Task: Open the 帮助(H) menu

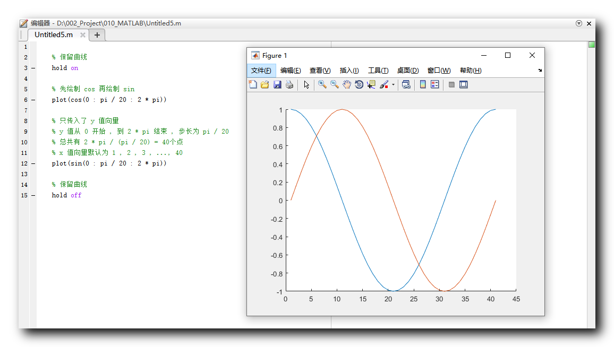Action: (x=471, y=71)
